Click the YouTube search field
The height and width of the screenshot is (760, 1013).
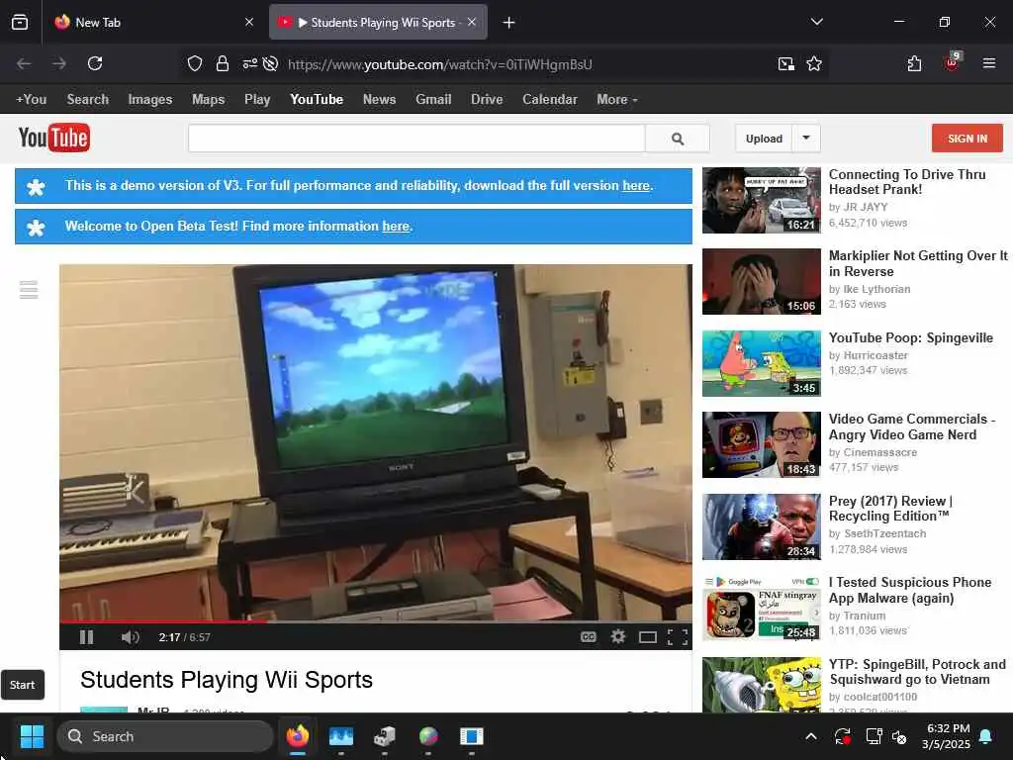416,139
